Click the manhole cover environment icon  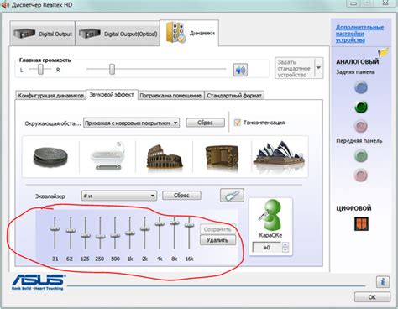50,157
